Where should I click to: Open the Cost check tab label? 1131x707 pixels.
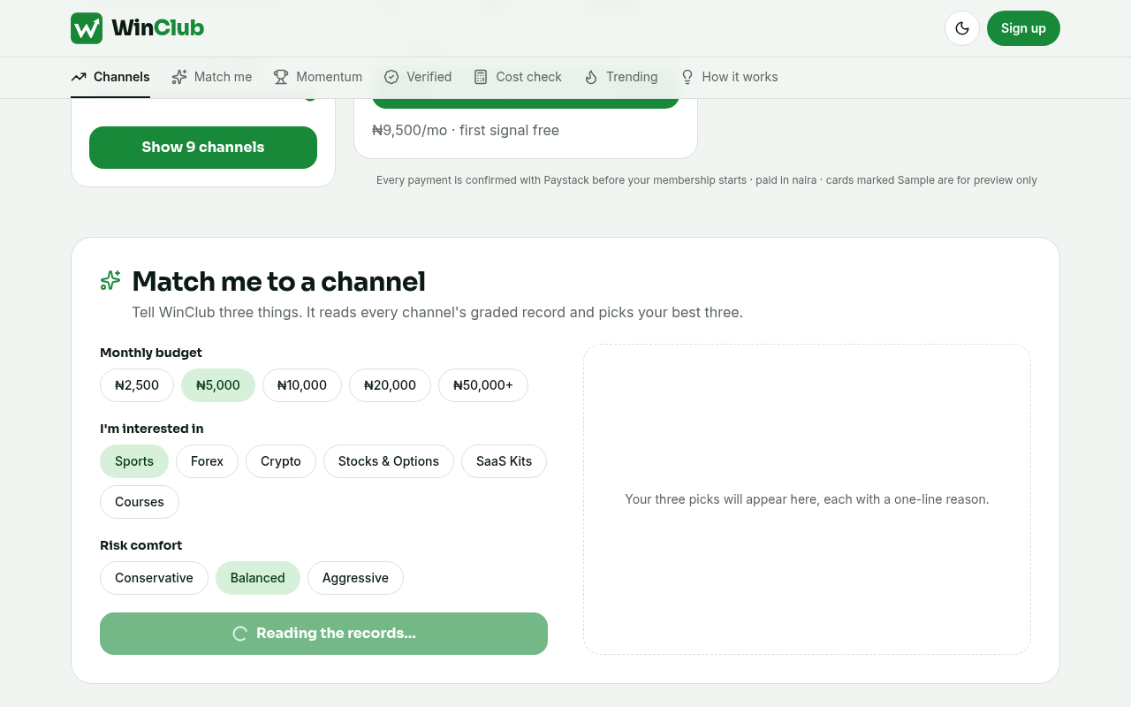(529, 77)
